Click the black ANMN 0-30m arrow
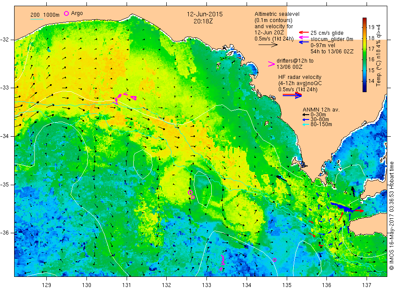Viewport: 397px width, 291px height. (x=306, y=115)
